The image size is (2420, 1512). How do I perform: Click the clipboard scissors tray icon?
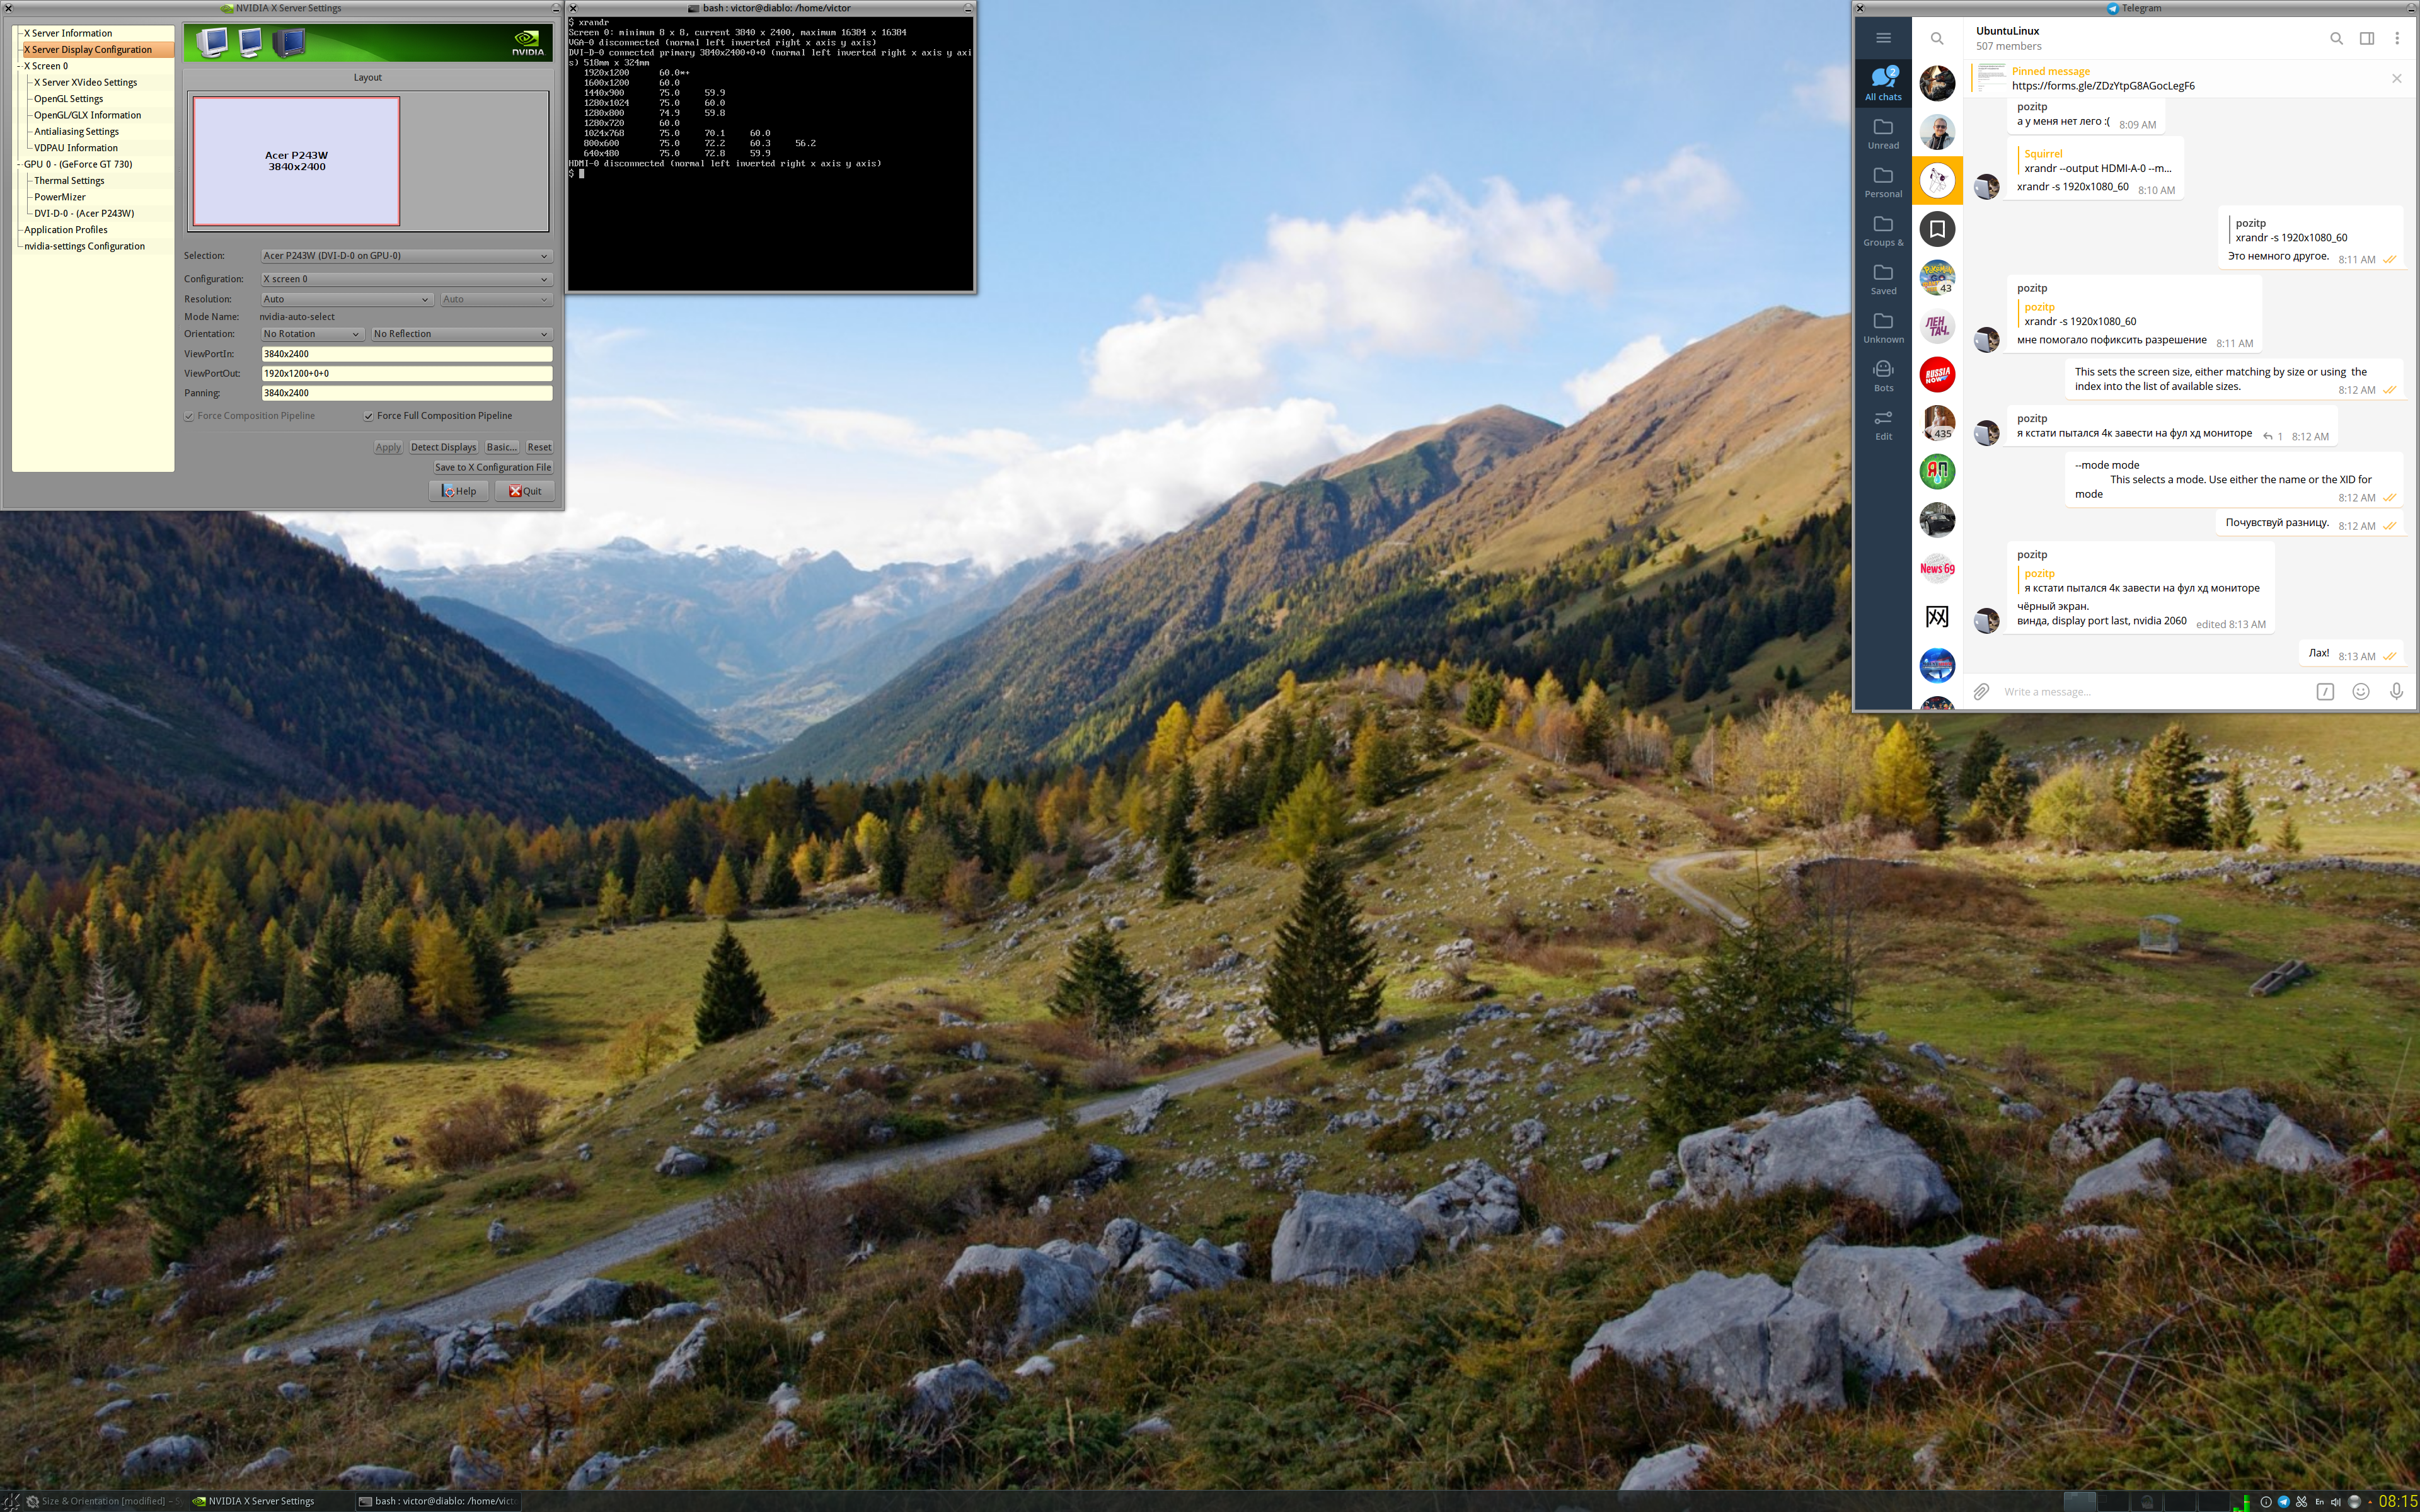pyautogui.click(x=2301, y=1501)
